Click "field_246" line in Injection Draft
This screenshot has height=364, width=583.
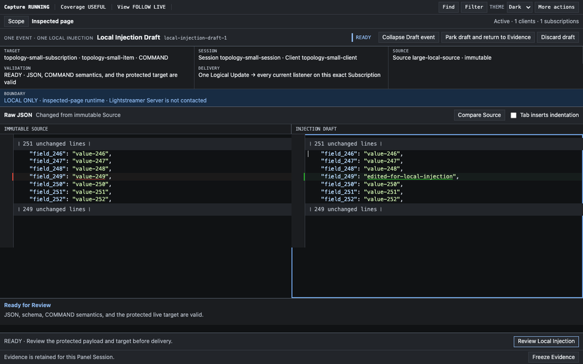tap(362, 153)
